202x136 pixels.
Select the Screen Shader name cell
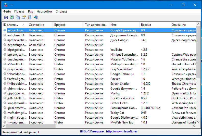click(120, 84)
